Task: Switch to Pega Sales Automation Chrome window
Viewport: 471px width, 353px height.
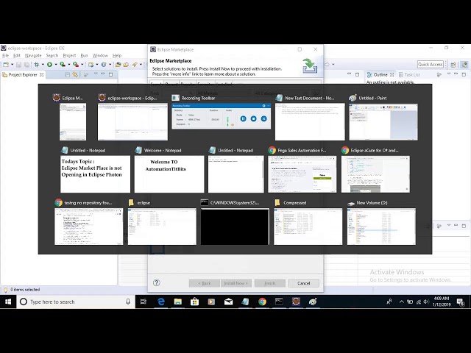Action: coord(302,174)
